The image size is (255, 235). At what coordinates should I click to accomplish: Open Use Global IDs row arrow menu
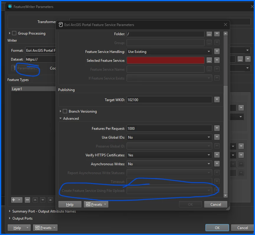pos(217,137)
